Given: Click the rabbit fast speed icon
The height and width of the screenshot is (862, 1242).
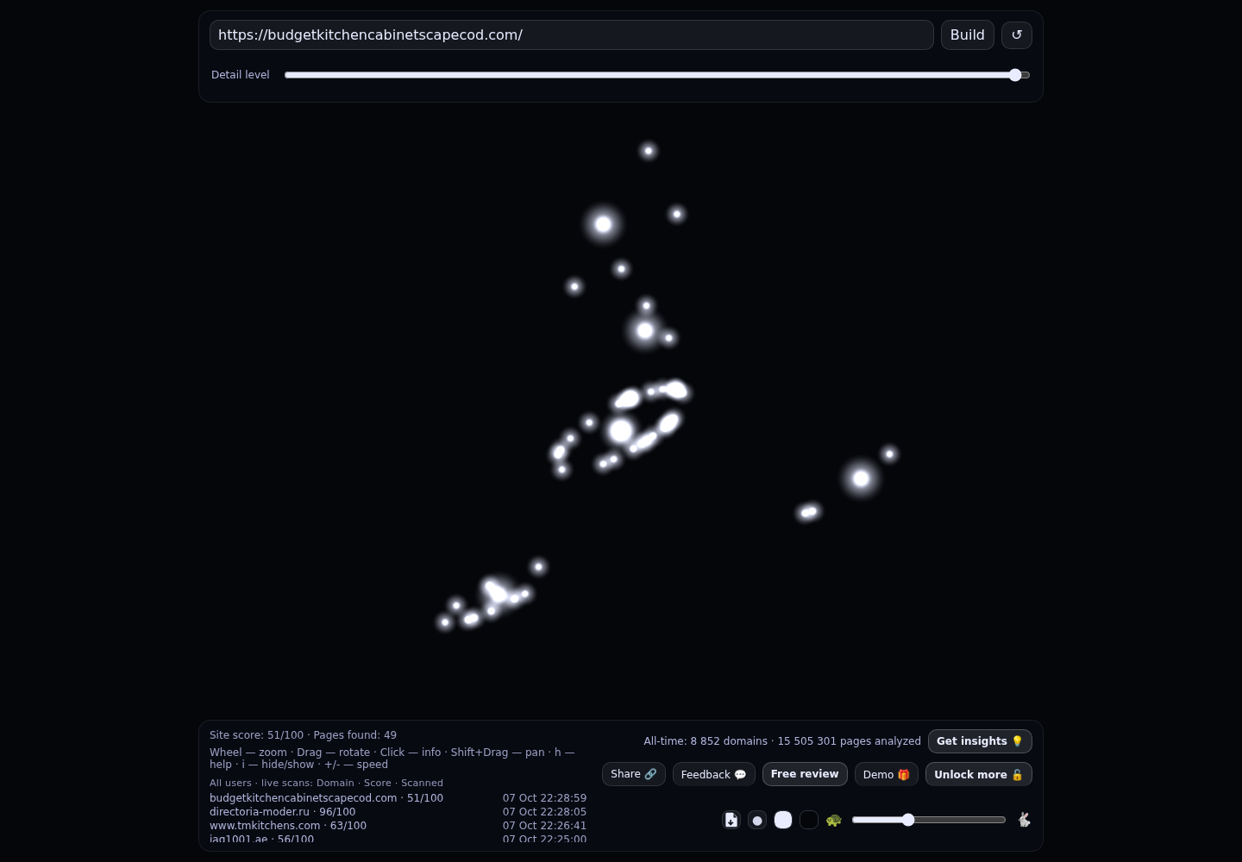Looking at the screenshot, I should (1024, 820).
